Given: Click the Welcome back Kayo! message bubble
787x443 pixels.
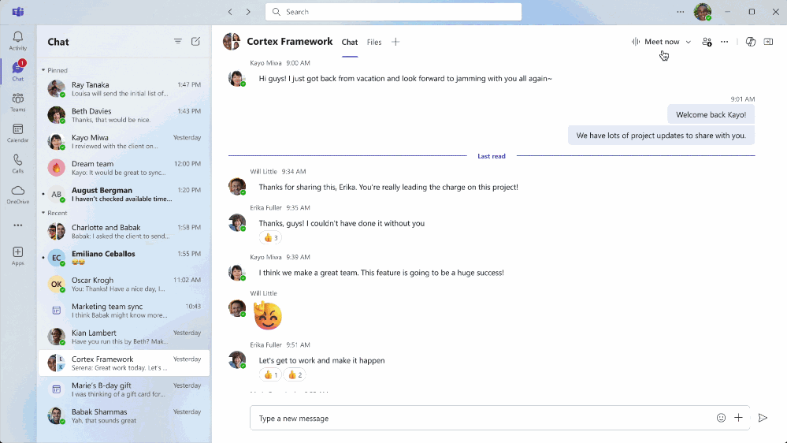Looking at the screenshot, I should (x=711, y=114).
